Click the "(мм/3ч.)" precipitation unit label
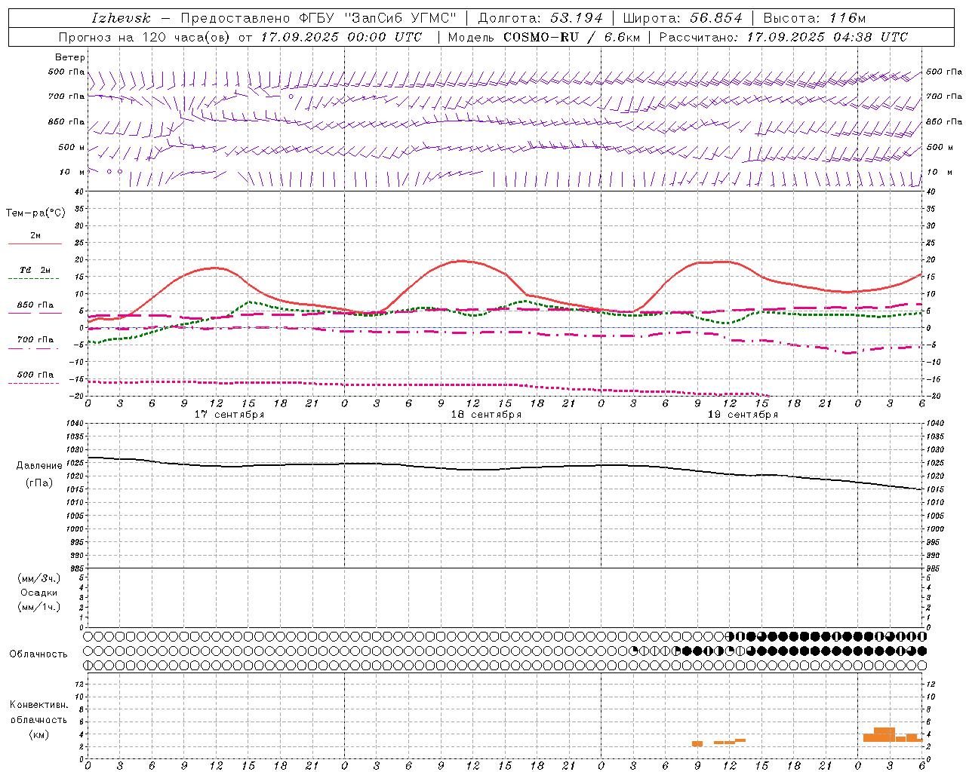This screenshot has height=772, width=966. coord(38,578)
